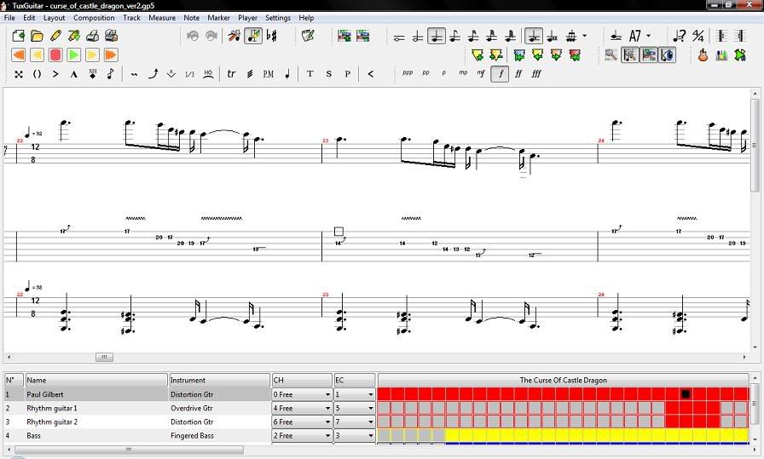The height and width of the screenshot is (459, 764).
Task: Jump to first measure with orange rewind
Action: 19,55
